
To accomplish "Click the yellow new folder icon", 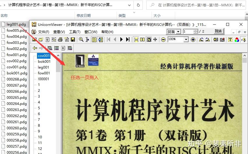I will (41, 40).
